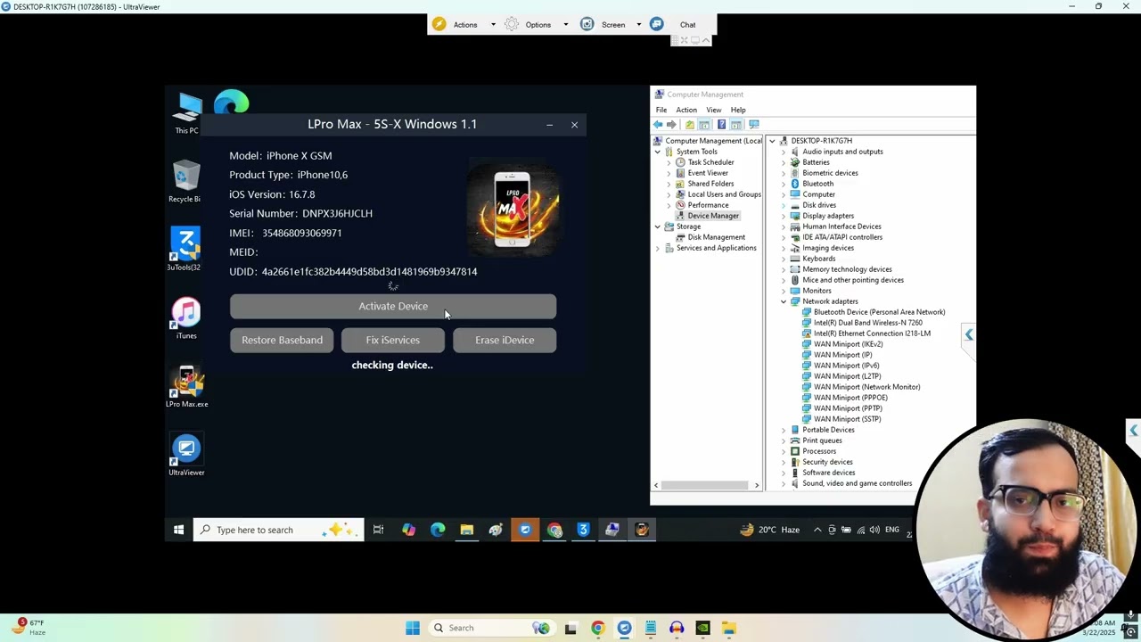Select Performance in the tree
Screen dimensions: 1141x642
click(708, 205)
